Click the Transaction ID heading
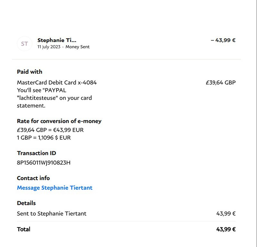Viewport: 257px width, 247px height. [37, 153]
